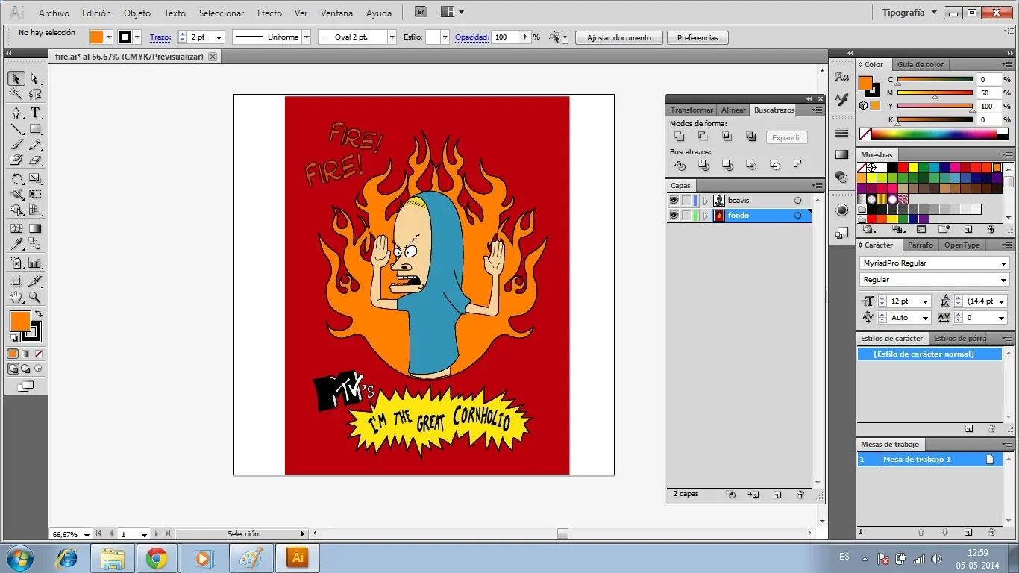Image resolution: width=1019 pixels, height=573 pixels.
Task: Click Opacidad link in control bar
Action: tap(472, 37)
